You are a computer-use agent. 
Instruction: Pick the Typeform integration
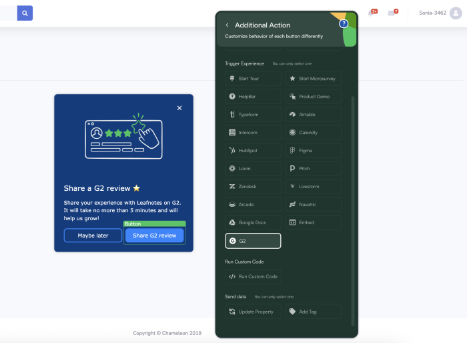253,114
